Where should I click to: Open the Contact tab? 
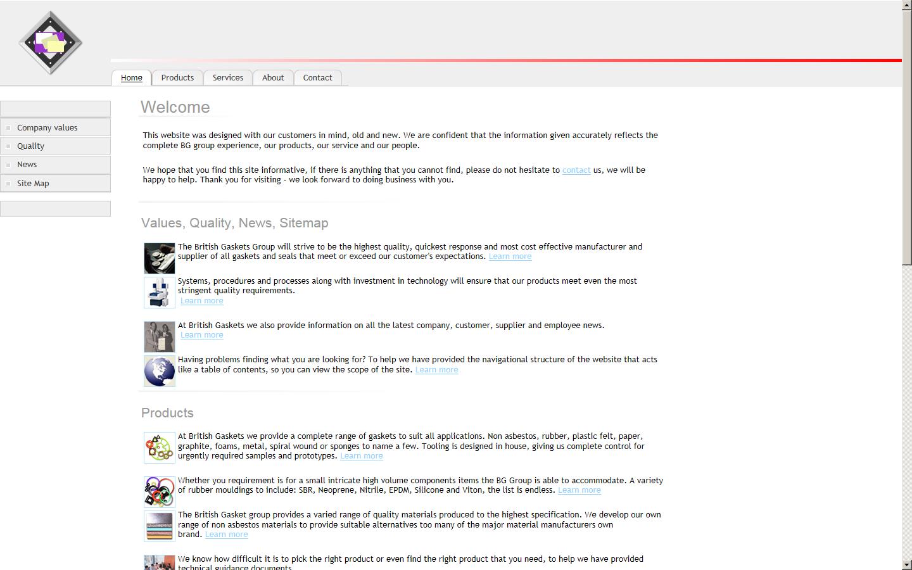317,77
